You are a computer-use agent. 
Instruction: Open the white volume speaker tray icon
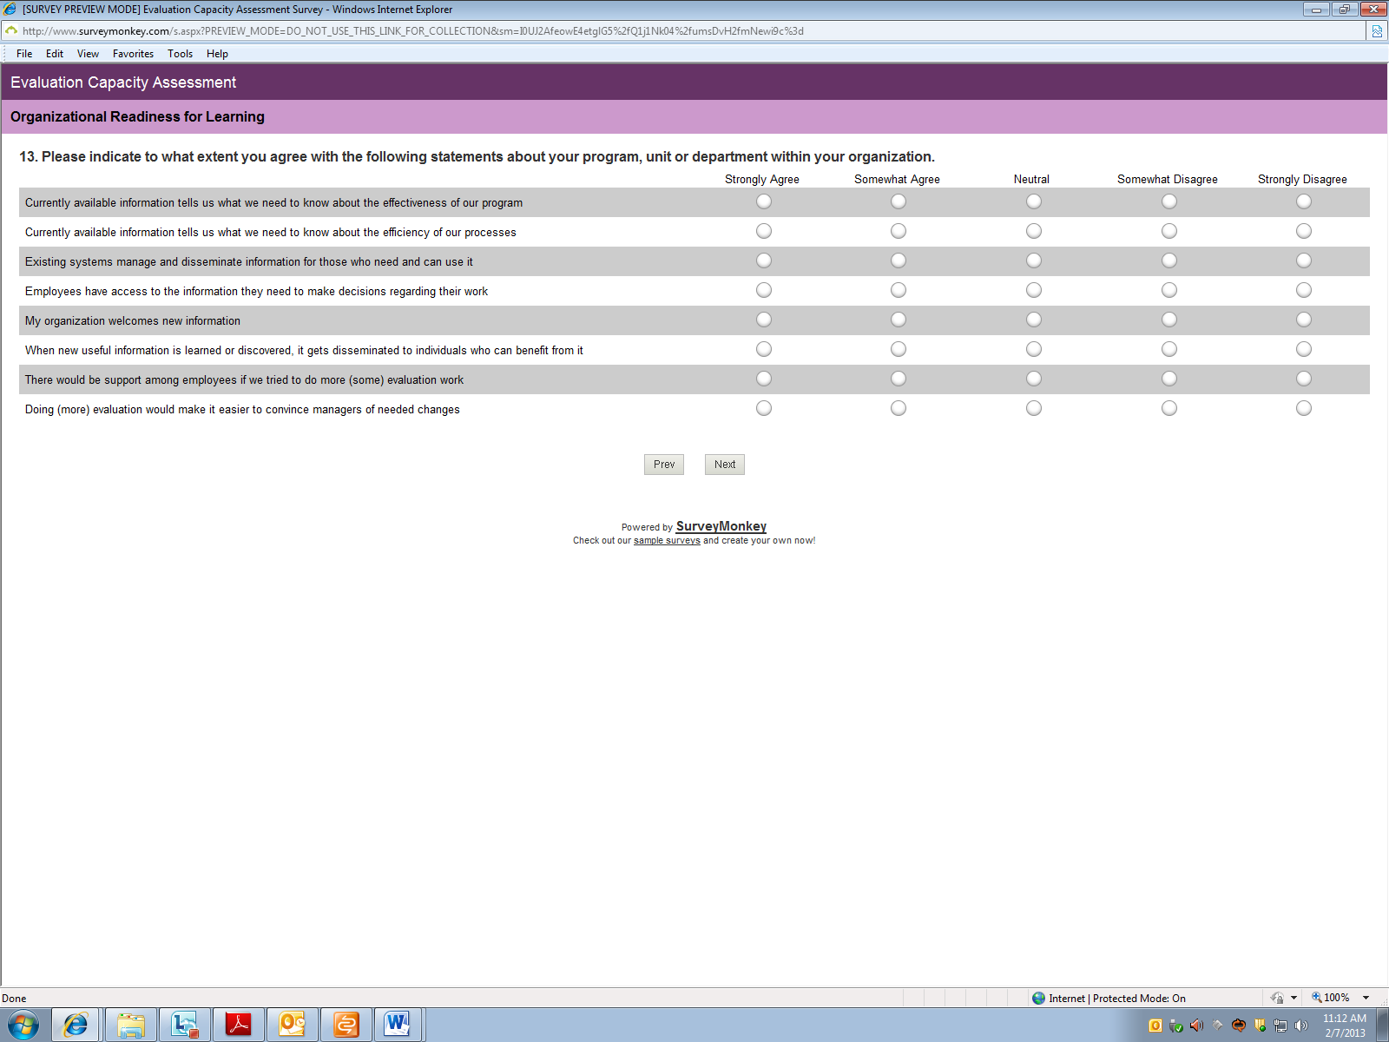(x=1301, y=1026)
